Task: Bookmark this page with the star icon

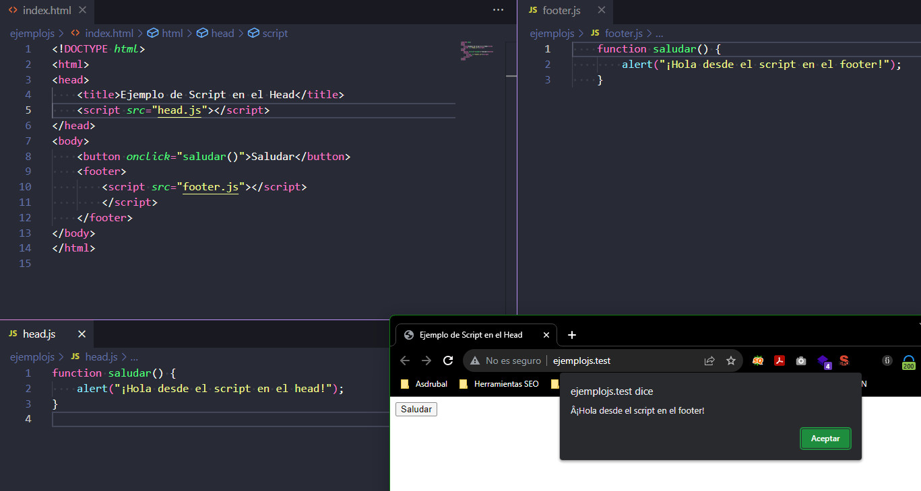Action: coord(731,361)
